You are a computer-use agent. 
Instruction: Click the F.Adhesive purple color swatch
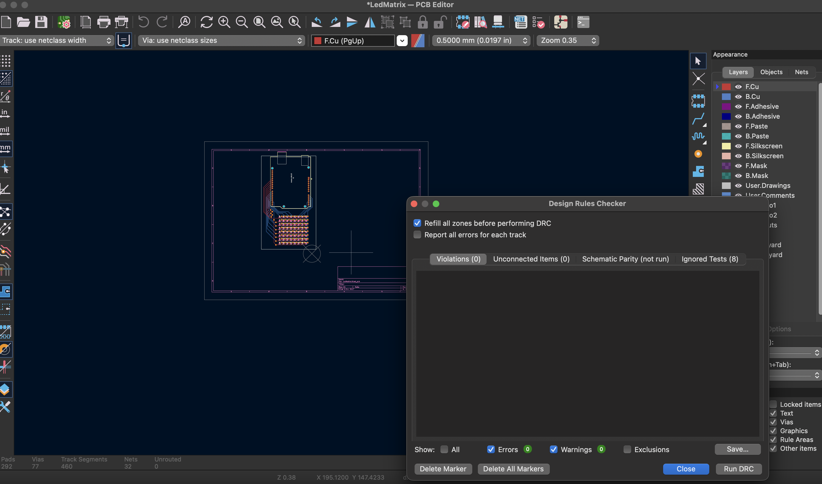(726, 106)
